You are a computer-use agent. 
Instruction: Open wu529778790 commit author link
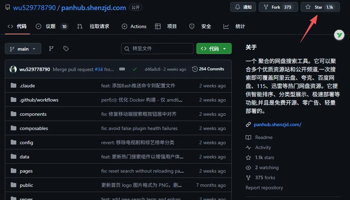[x=35, y=69]
